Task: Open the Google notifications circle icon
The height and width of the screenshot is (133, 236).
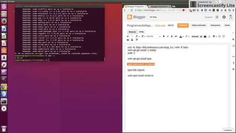Action: pos(224,17)
